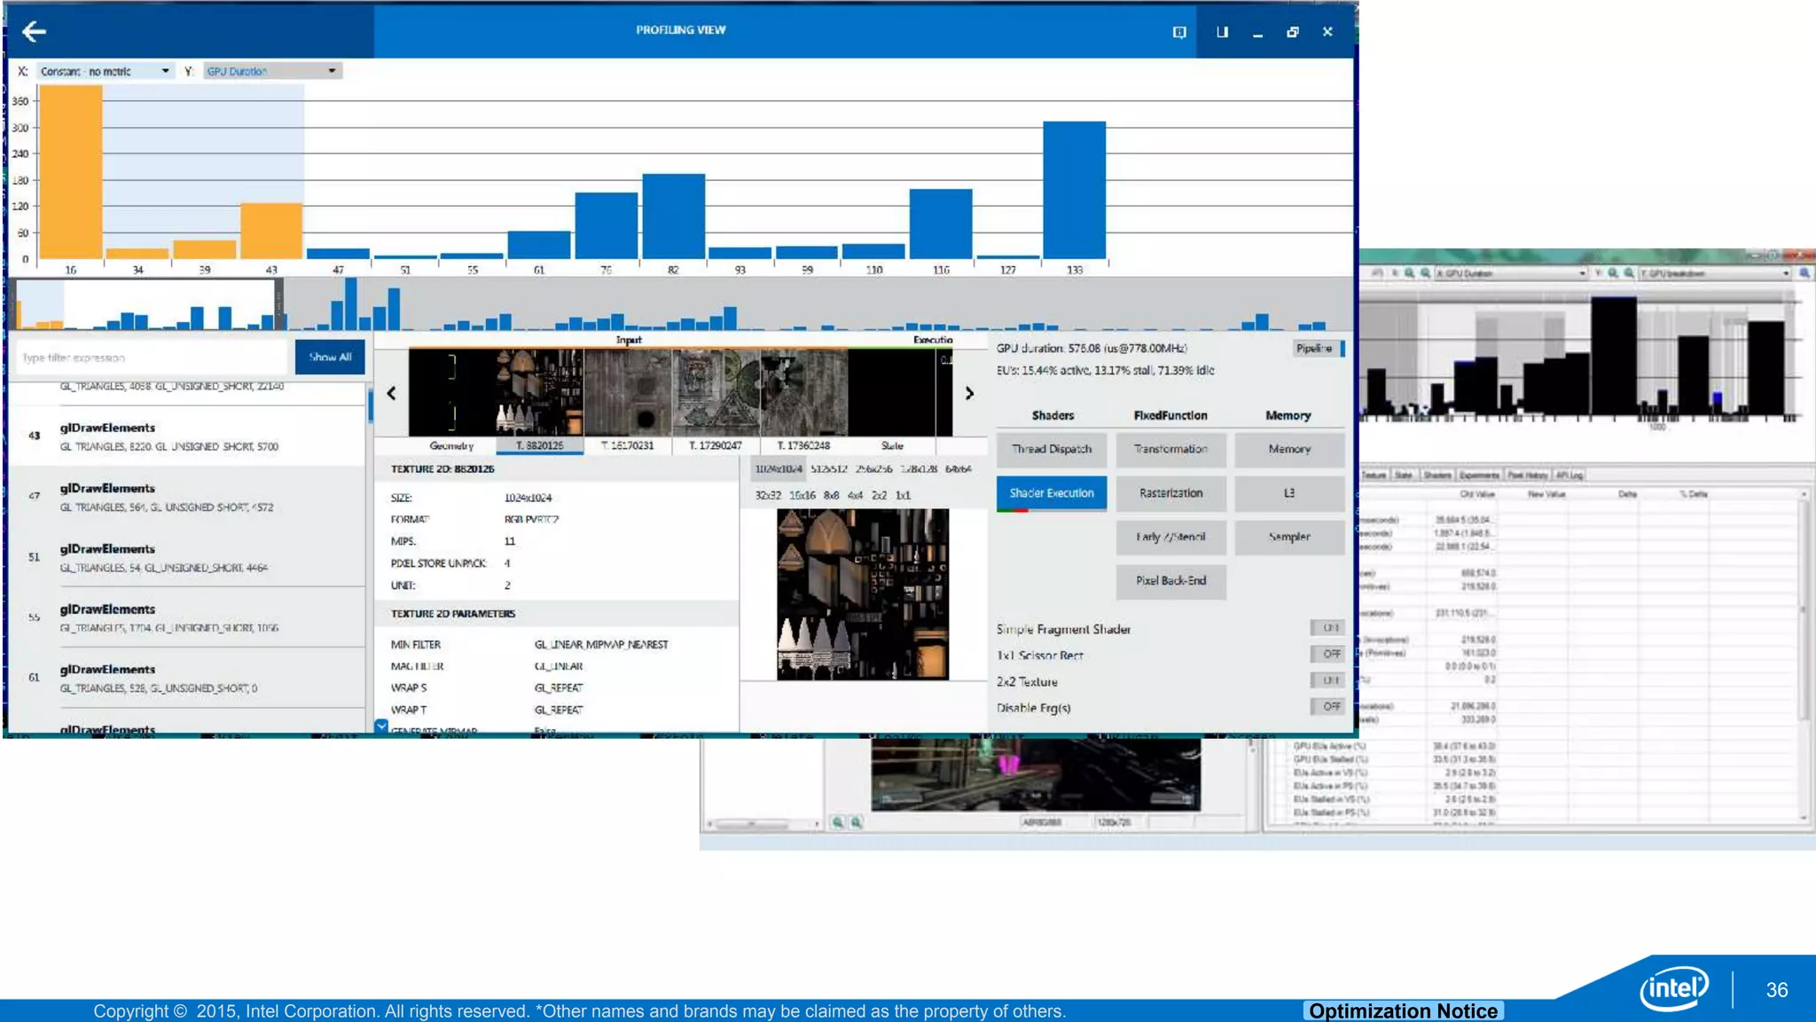Click the blue chevron above GENERATE MIPMAP

[381, 726]
